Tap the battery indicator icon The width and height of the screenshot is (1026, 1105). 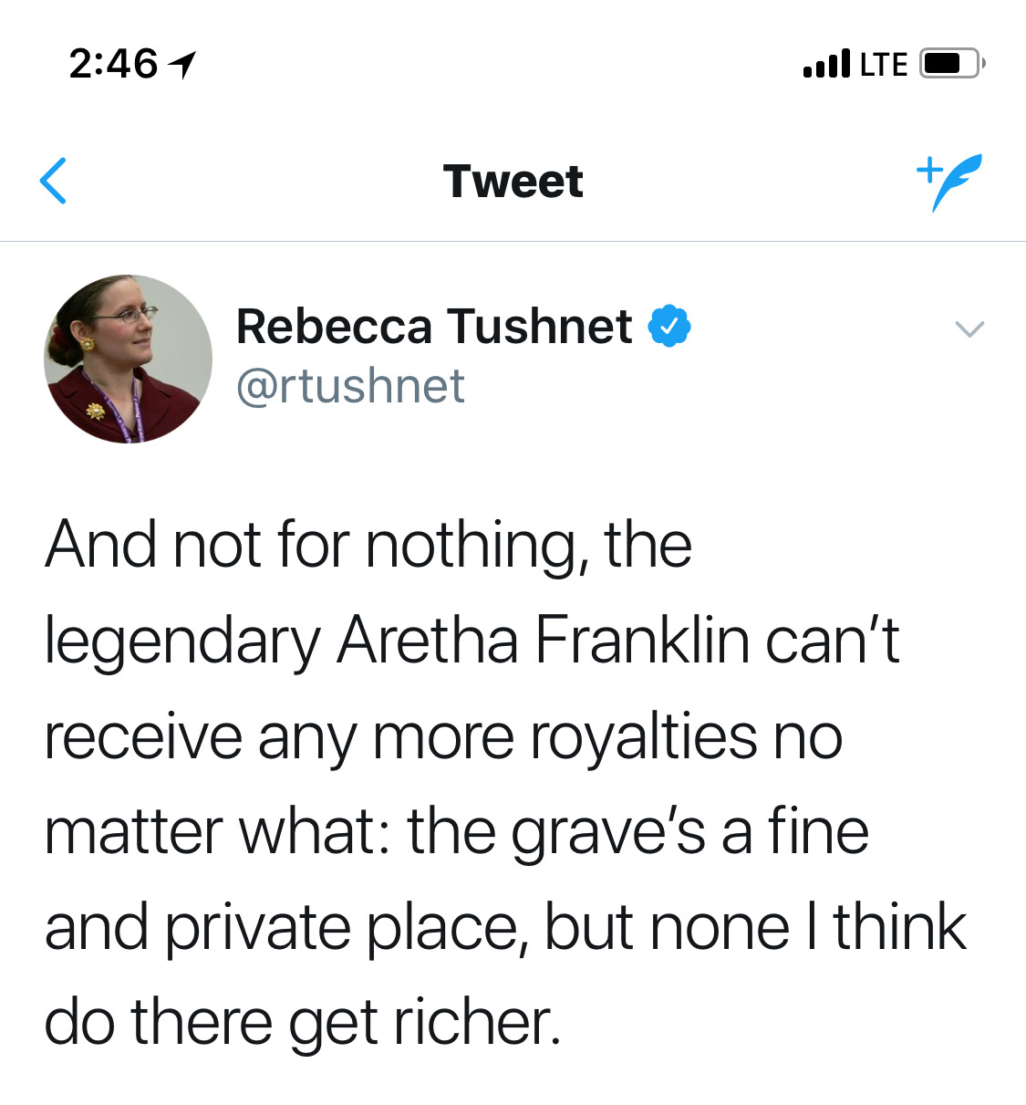(x=950, y=64)
